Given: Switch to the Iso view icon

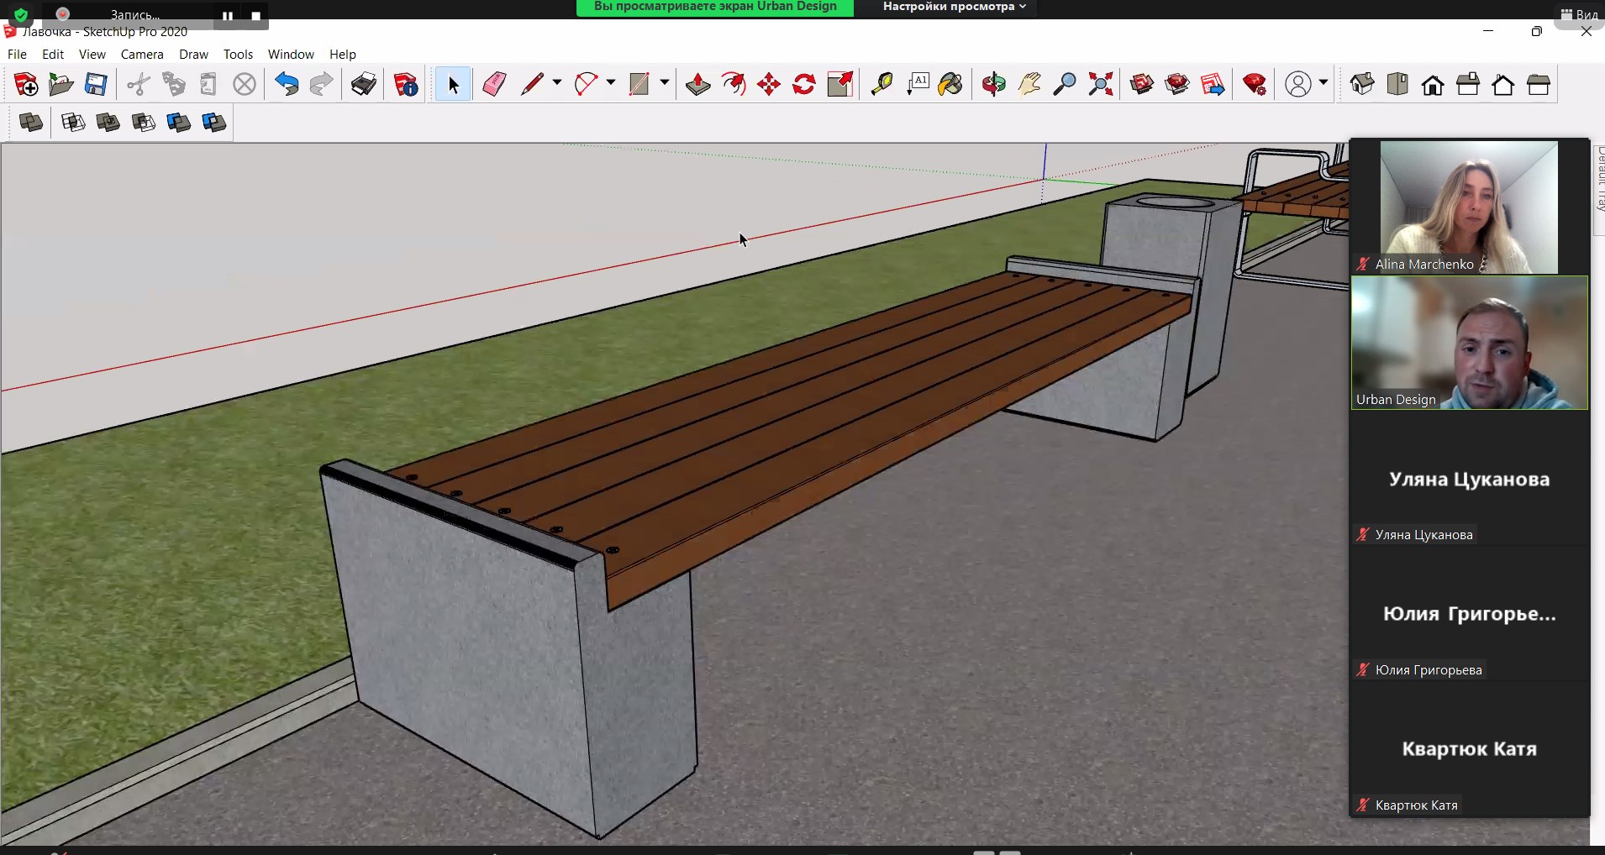Looking at the screenshot, I should tap(1362, 84).
